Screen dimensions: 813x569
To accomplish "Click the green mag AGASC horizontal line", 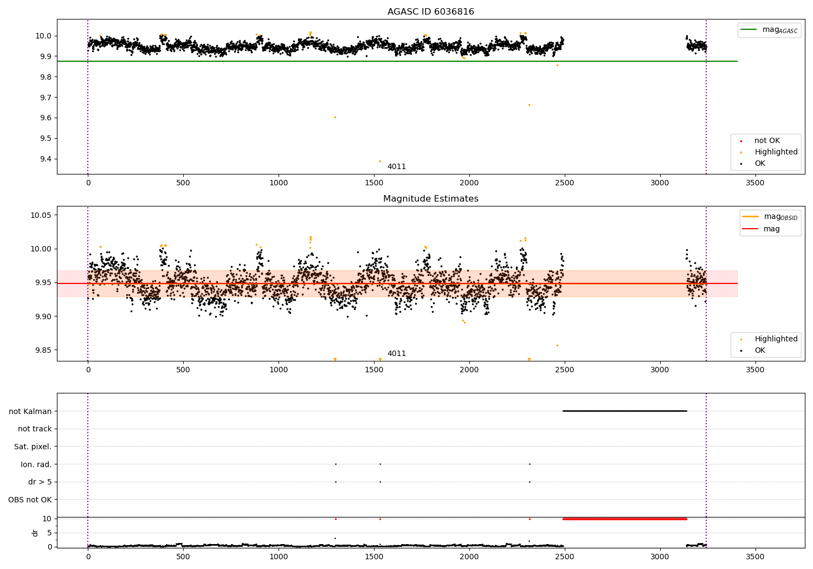I will coord(397,61).
